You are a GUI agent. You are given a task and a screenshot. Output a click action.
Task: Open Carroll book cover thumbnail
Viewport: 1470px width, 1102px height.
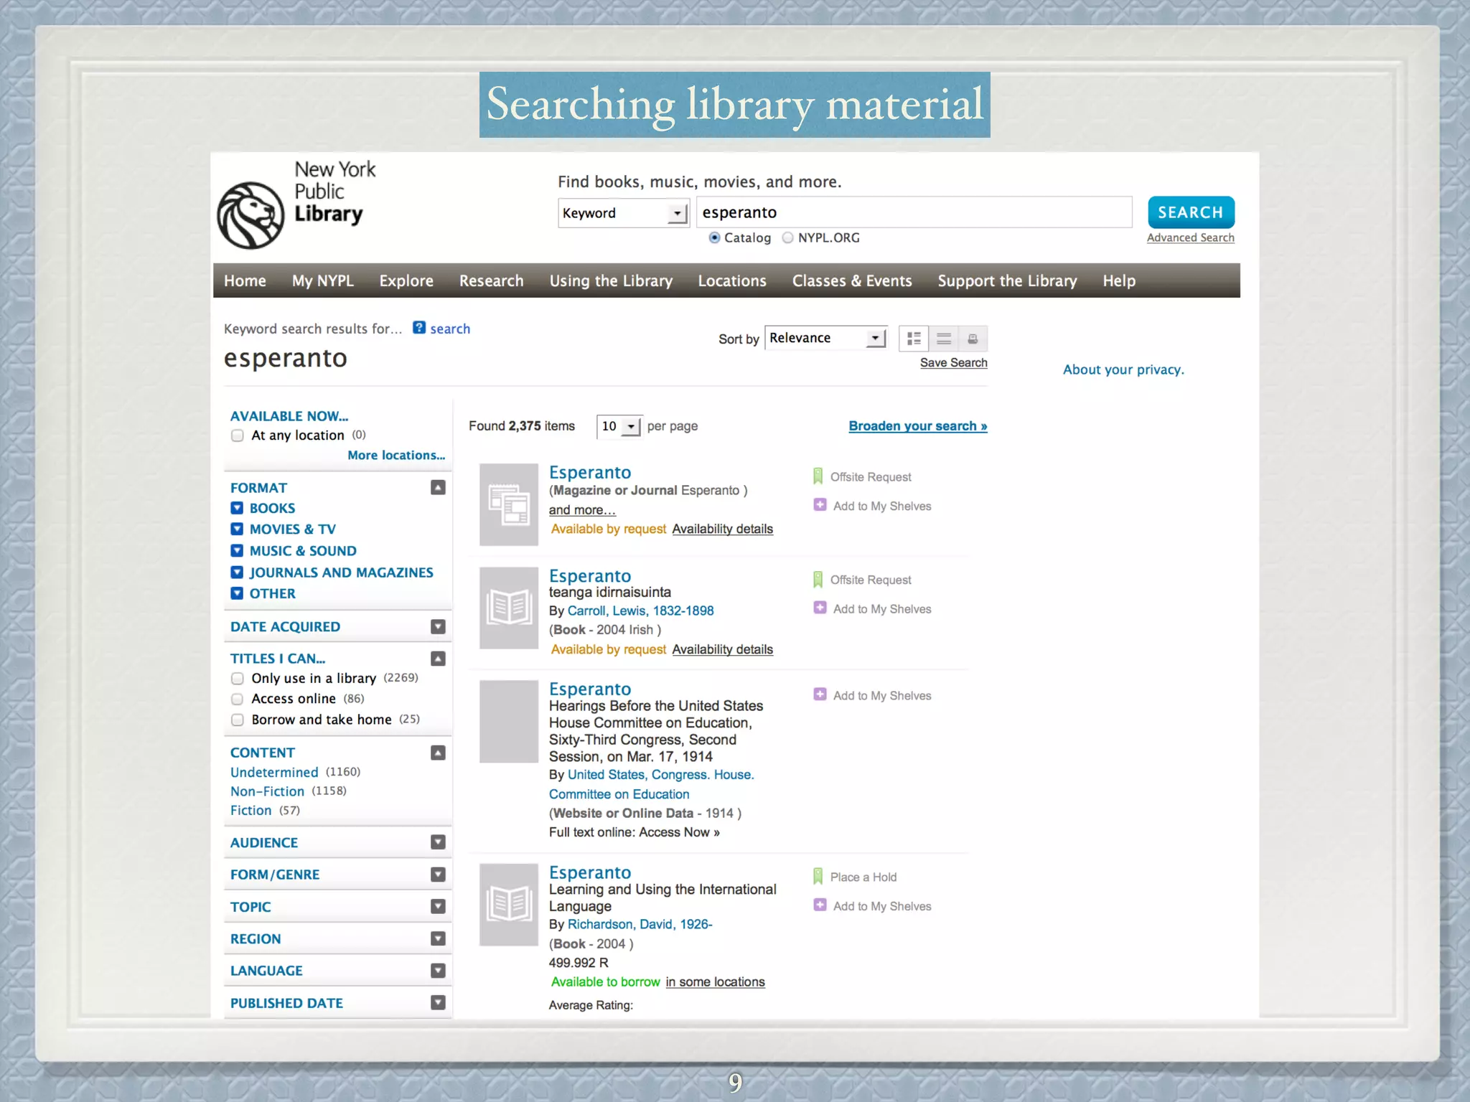[509, 608]
